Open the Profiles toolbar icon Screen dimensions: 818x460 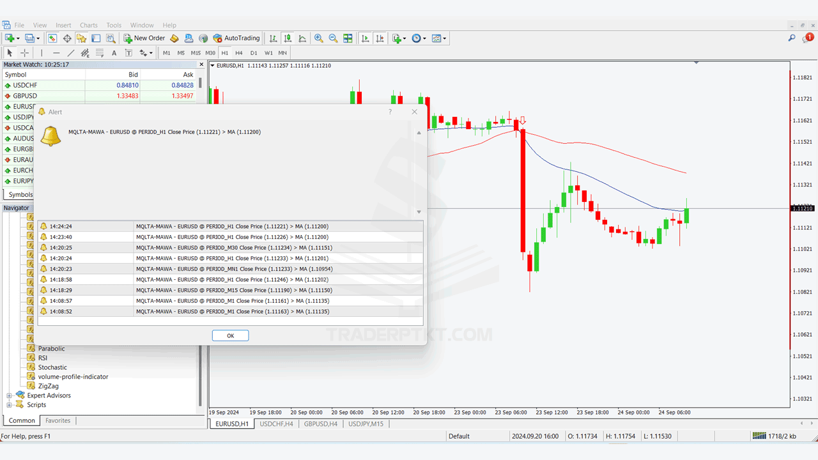(x=29, y=38)
